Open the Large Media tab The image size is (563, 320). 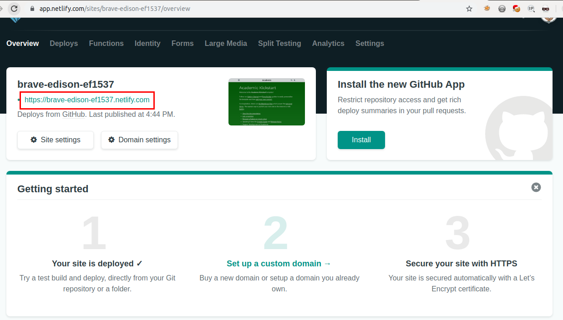pos(226,44)
